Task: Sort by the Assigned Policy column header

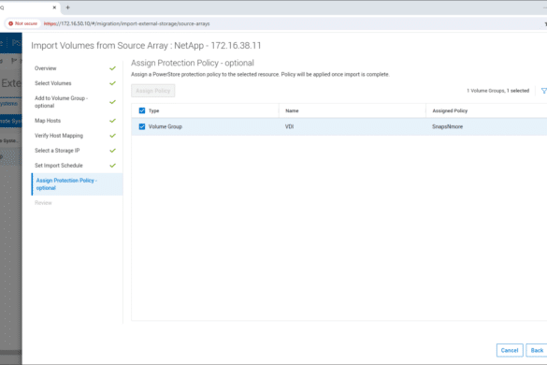Action: pos(450,110)
